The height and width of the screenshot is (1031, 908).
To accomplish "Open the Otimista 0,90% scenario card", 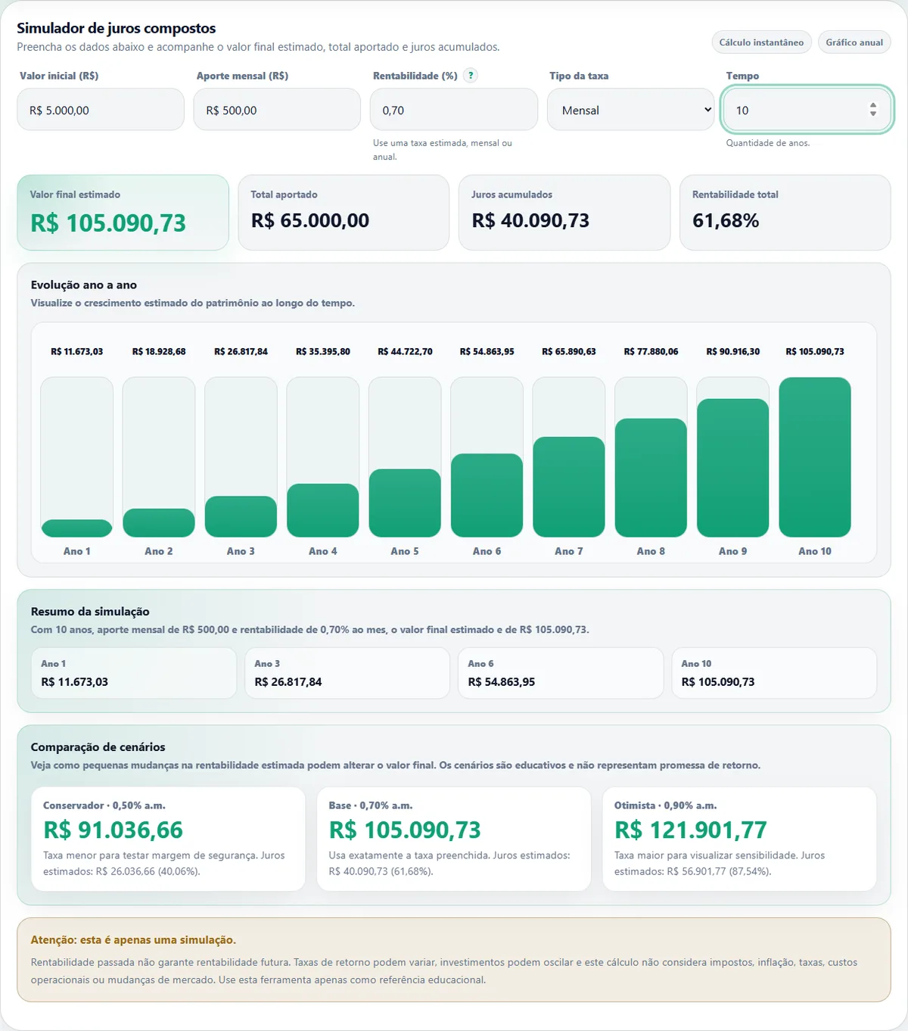I will click(739, 839).
